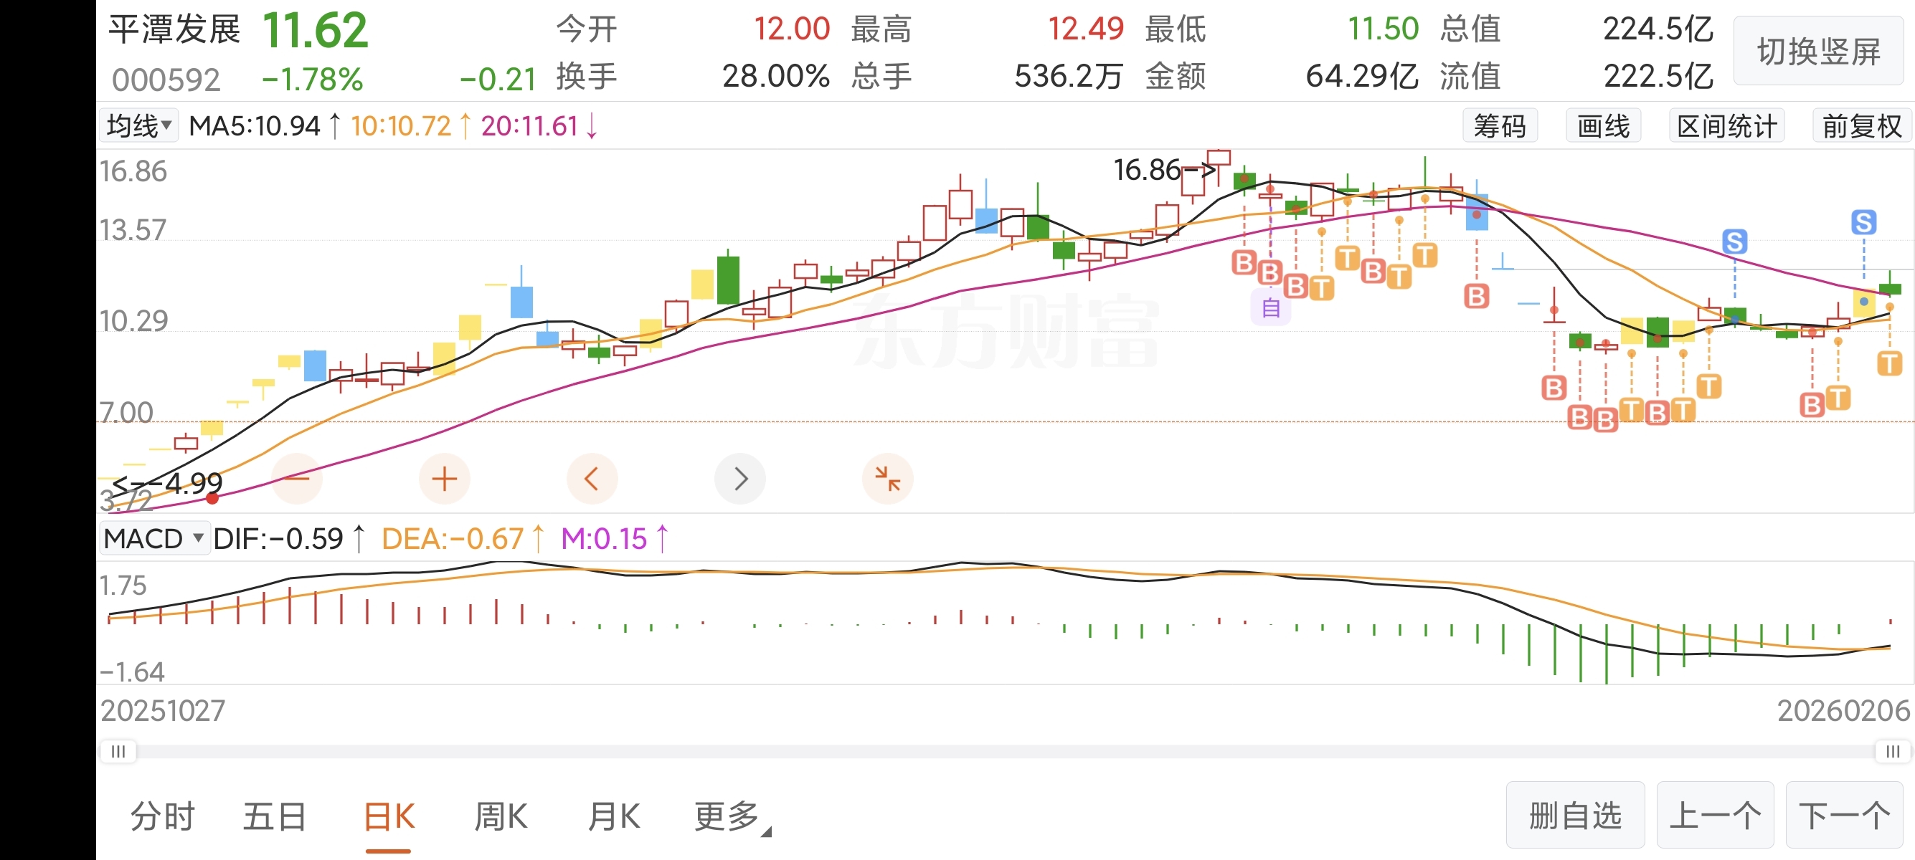Tap the orange T marker at right

[1889, 363]
